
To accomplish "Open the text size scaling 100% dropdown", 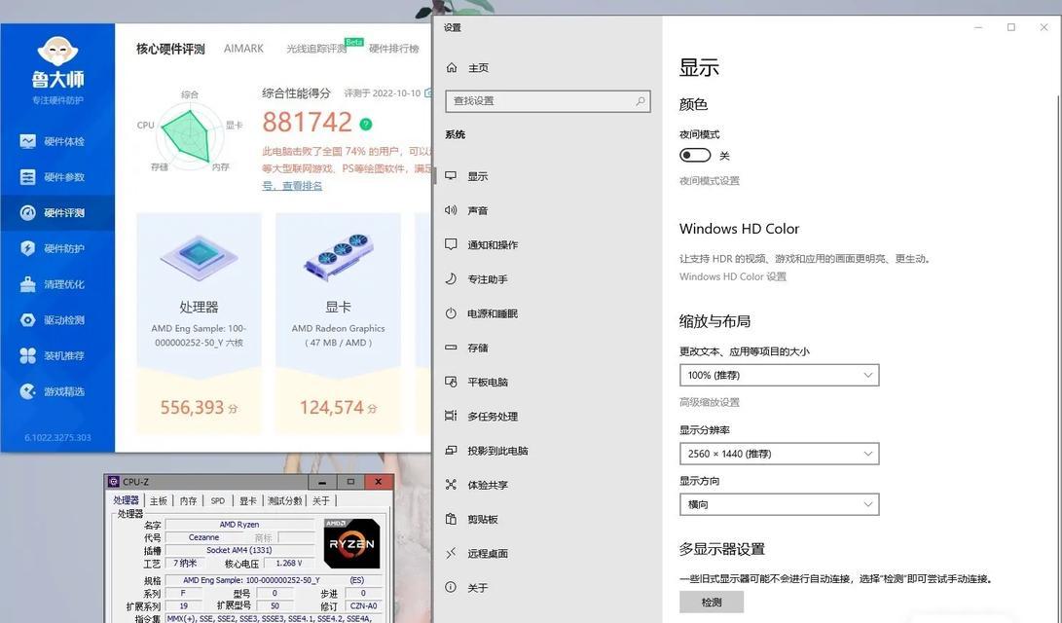I will click(x=779, y=375).
